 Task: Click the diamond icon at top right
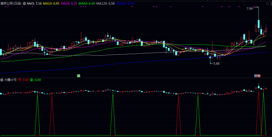[x=267, y=4]
